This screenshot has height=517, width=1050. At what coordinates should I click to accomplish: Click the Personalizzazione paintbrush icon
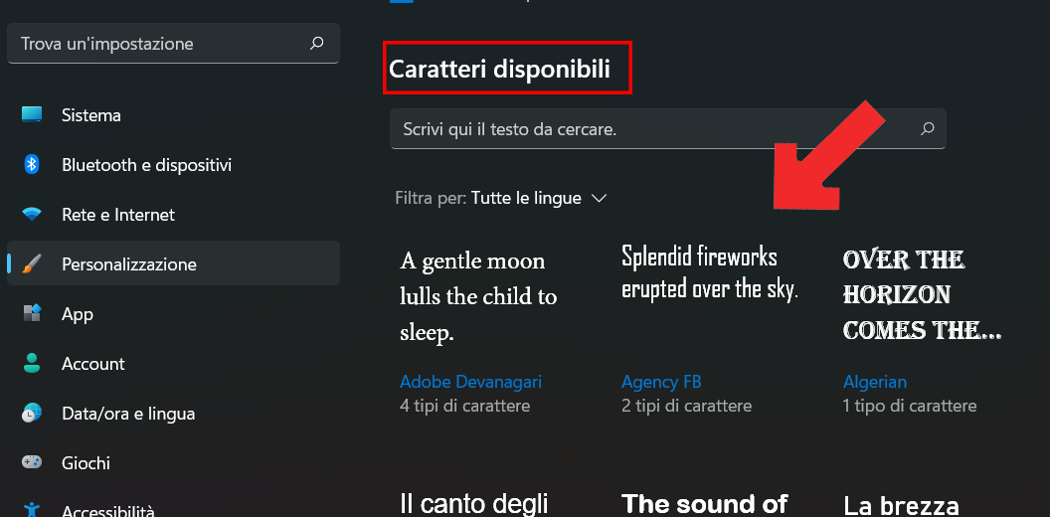(32, 263)
